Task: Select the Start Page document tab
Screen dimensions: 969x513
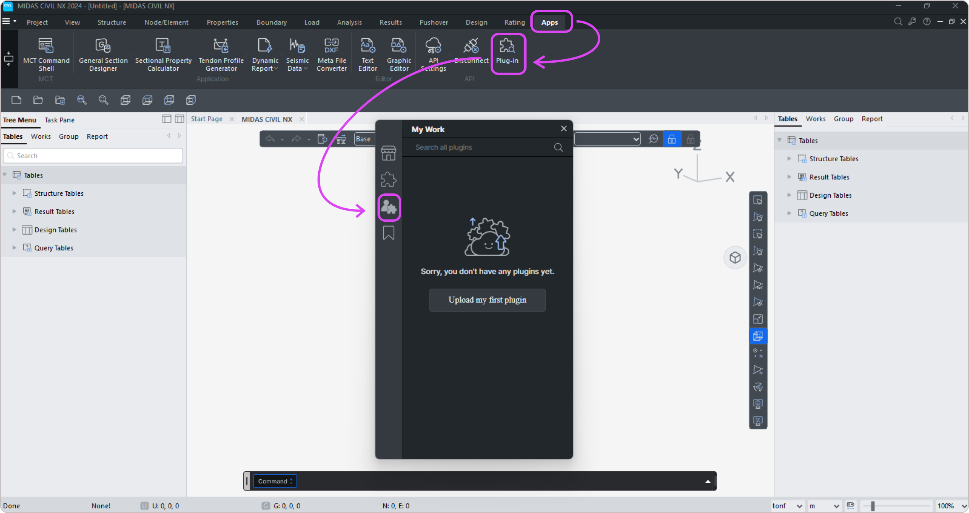Action: click(x=207, y=119)
